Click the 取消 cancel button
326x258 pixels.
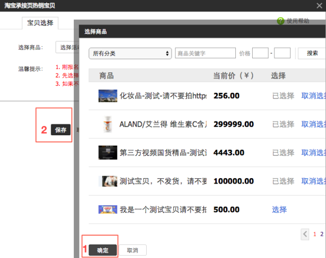pyautogui.click(x=133, y=250)
